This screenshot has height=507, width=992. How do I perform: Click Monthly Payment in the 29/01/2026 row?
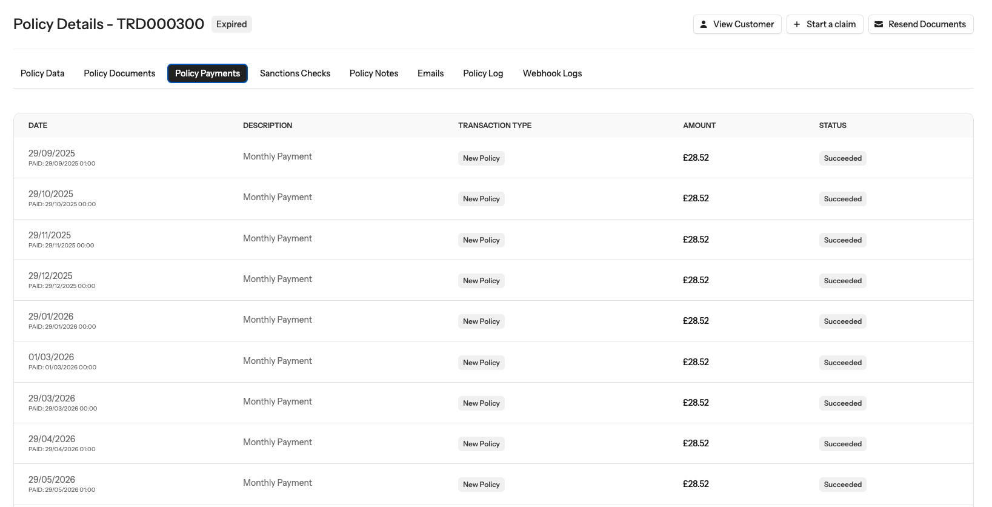coord(278,320)
